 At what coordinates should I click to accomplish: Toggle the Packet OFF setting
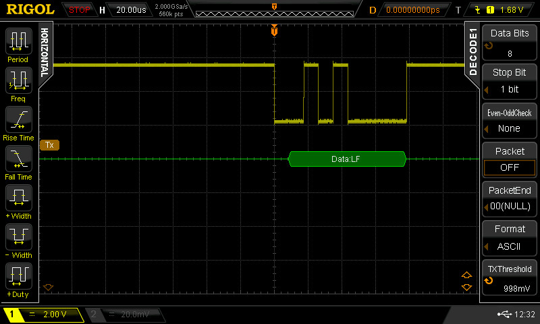click(510, 160)
